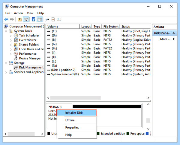Click the System Tools wrench icon
Viewport: 180px width, 145px height.
(11, 31)
